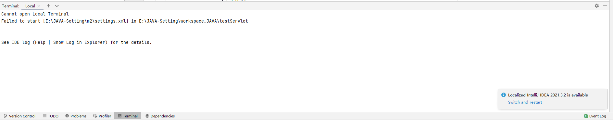
Task: Open the Version Control tool window
Action: 19,116
